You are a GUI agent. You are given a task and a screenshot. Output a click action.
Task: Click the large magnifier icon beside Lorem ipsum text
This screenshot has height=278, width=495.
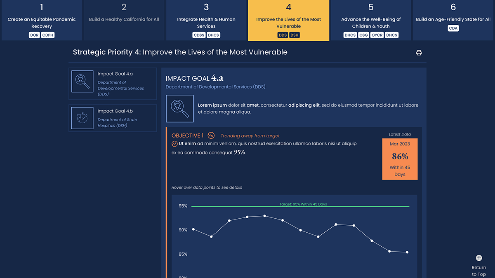pyautogui.click(x=180, y=109)
